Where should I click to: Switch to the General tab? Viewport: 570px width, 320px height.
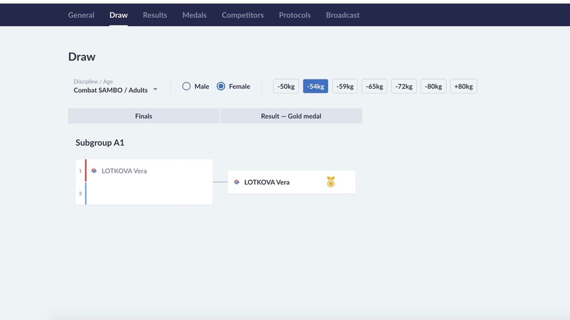(x=81, y=15)
